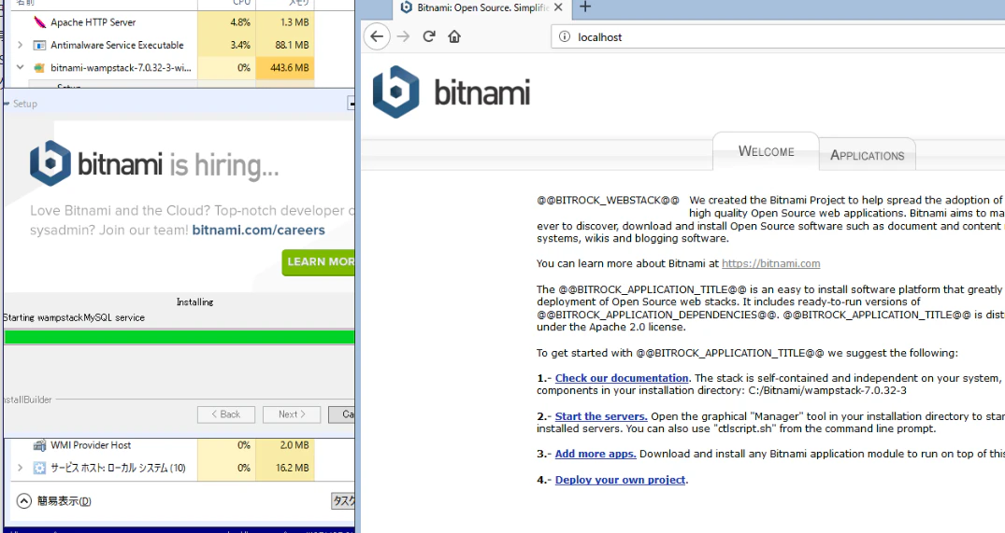
Task: Open the Start the servers link
Action: click(601, 416)
